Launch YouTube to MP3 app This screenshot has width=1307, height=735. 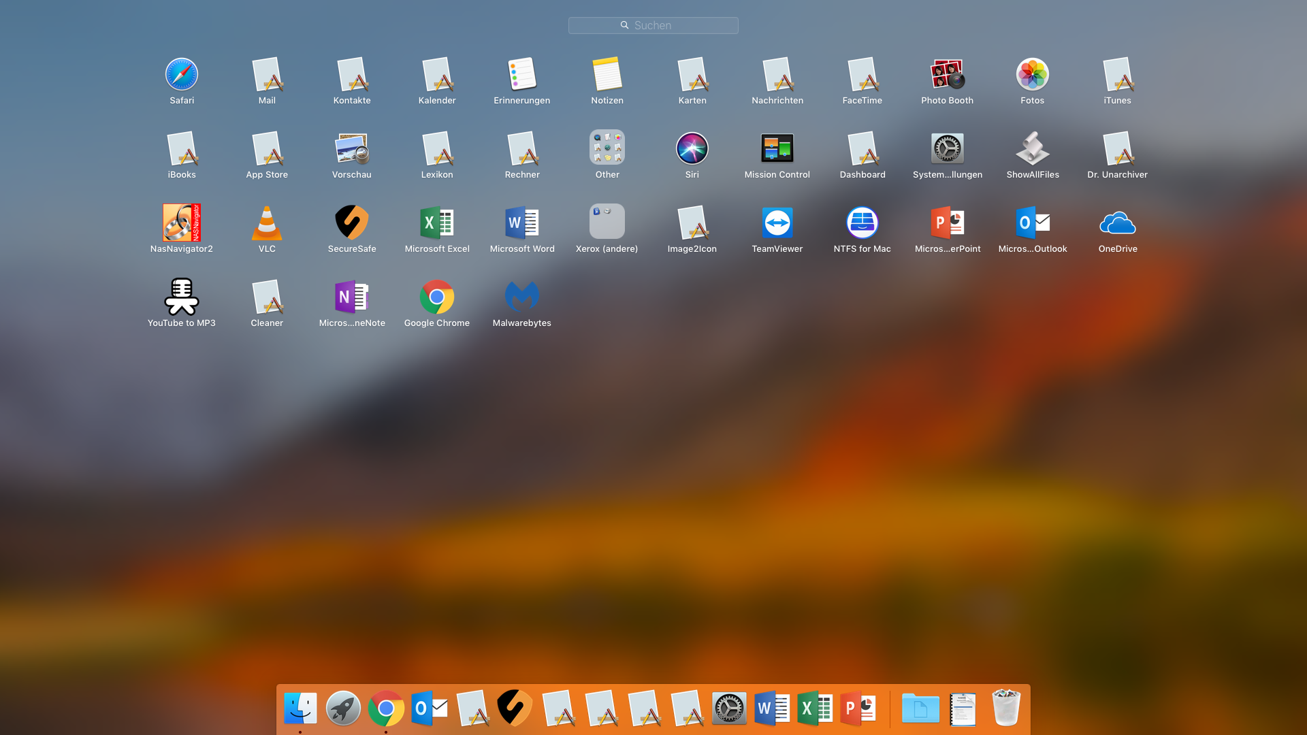(x=182, y=297)
